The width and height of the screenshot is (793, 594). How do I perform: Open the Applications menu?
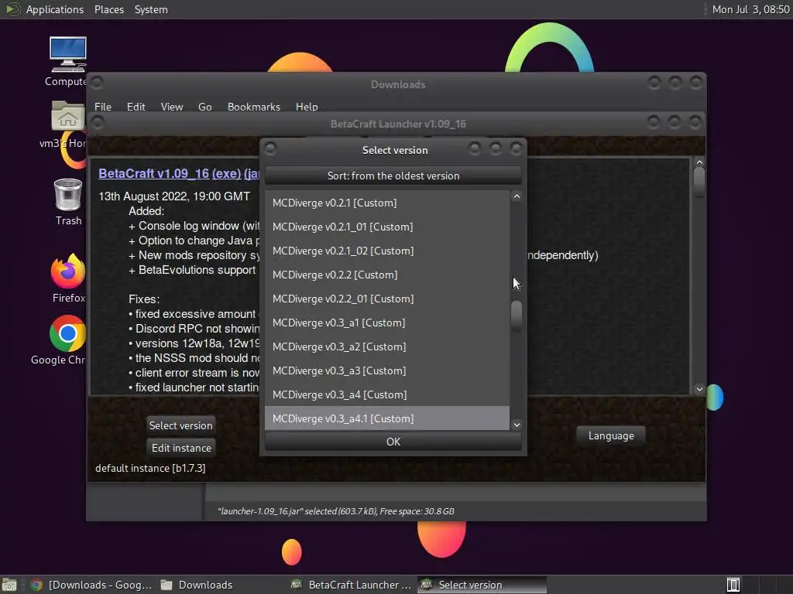tap(55, 9)
